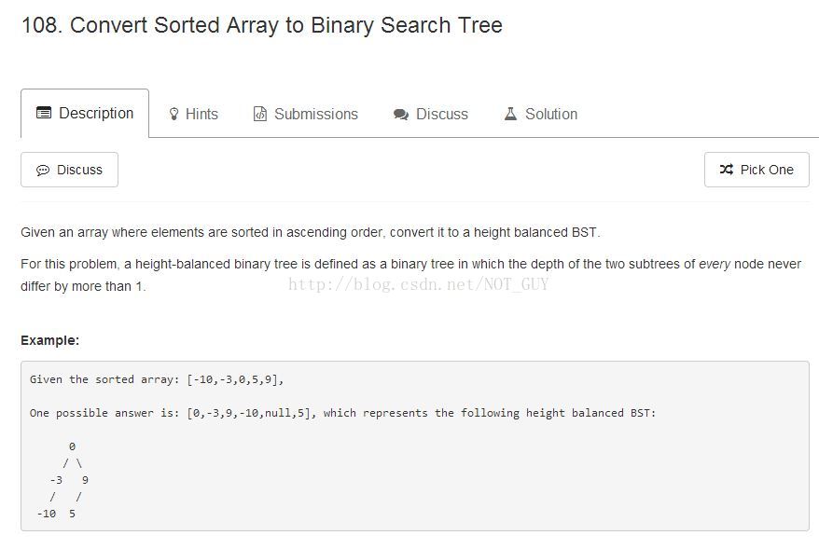Click the Example heading text
This screenshot has width=819, height=549.
(50, 340)
